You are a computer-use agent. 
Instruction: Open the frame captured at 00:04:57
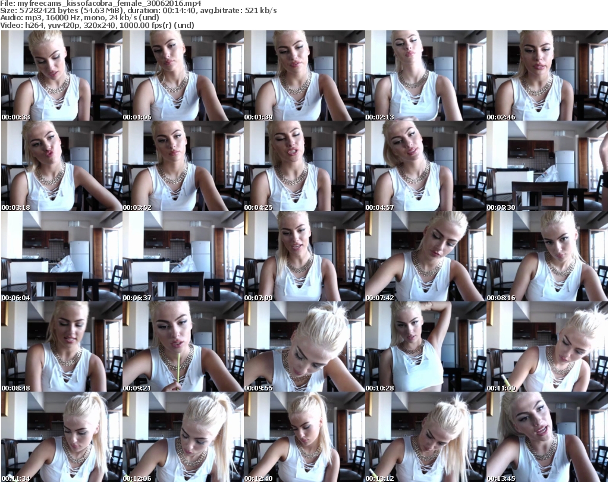pyautogui.click(x=426, y=166)
